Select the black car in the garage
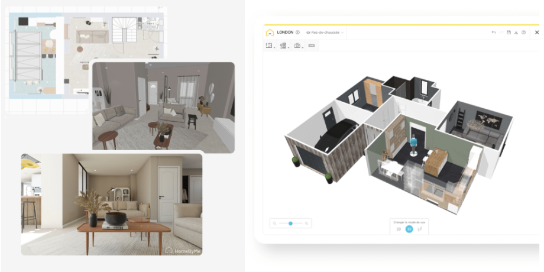Viewport: 544px width, 272px height. pyautogui.click(x=336, y=135)
